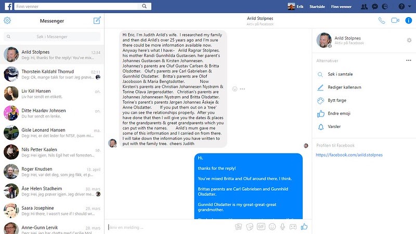Choose Bytt farge color palette option
Screen dimensions: 416x234
coord(337,100)
